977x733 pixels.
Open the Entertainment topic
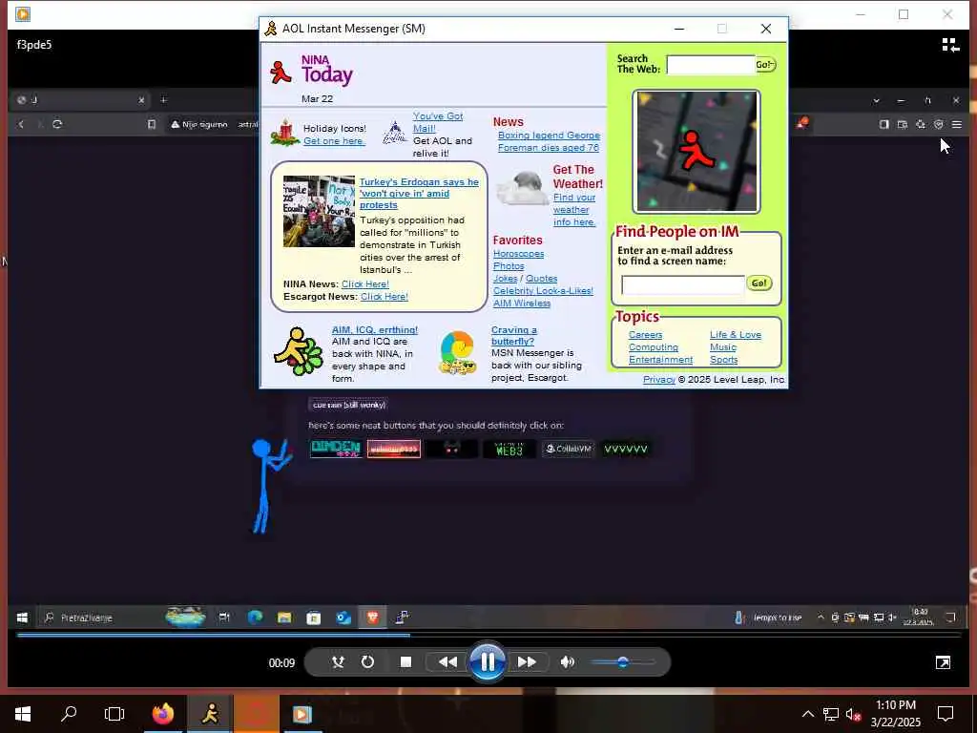click(660, 360)
